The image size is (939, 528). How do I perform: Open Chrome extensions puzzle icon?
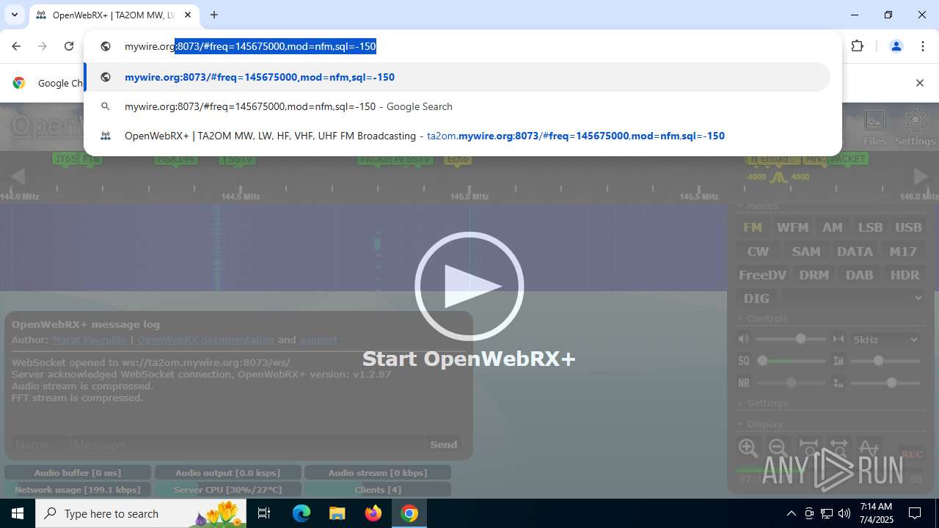(x=857, y=46)
